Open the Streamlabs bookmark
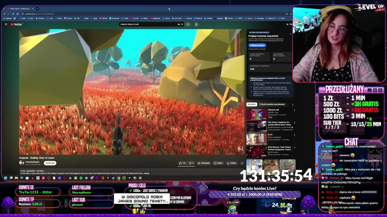 click(x=114, y=18)
